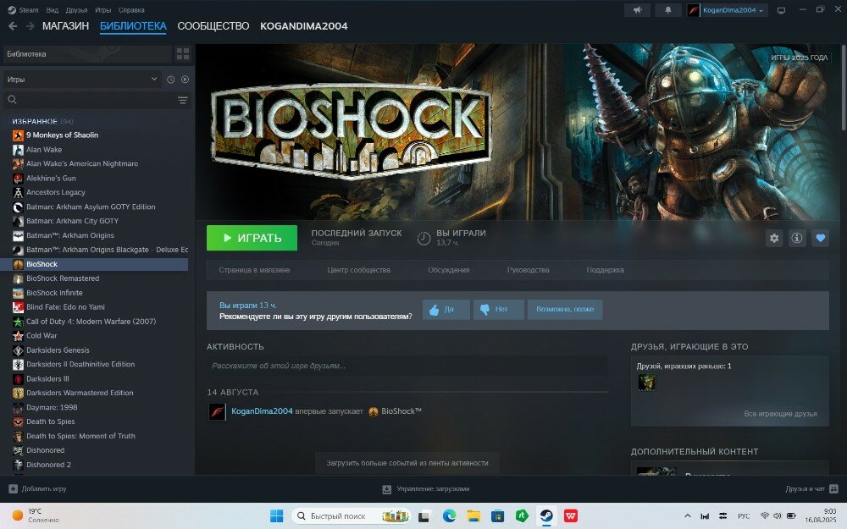Select Cold War in library

pos(42,336)
